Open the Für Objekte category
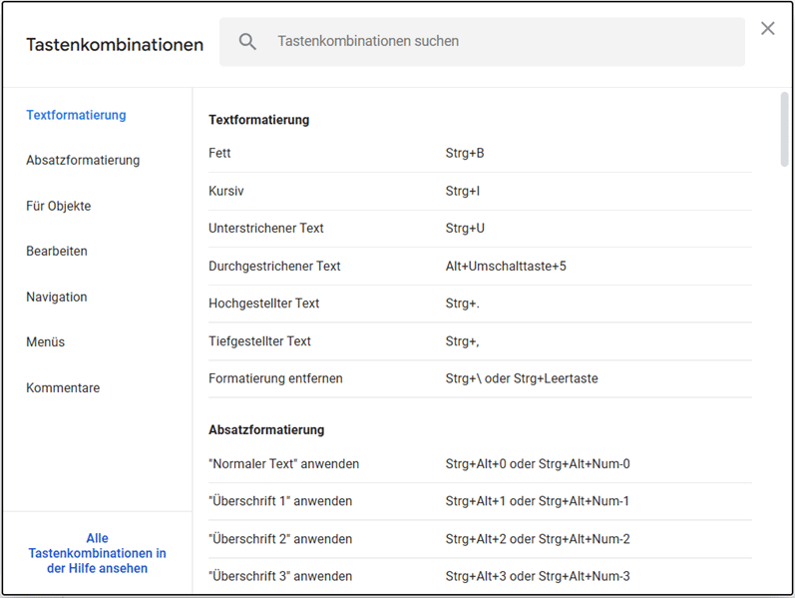Screen dimensions: 795x598 click(x=59, y=206)
